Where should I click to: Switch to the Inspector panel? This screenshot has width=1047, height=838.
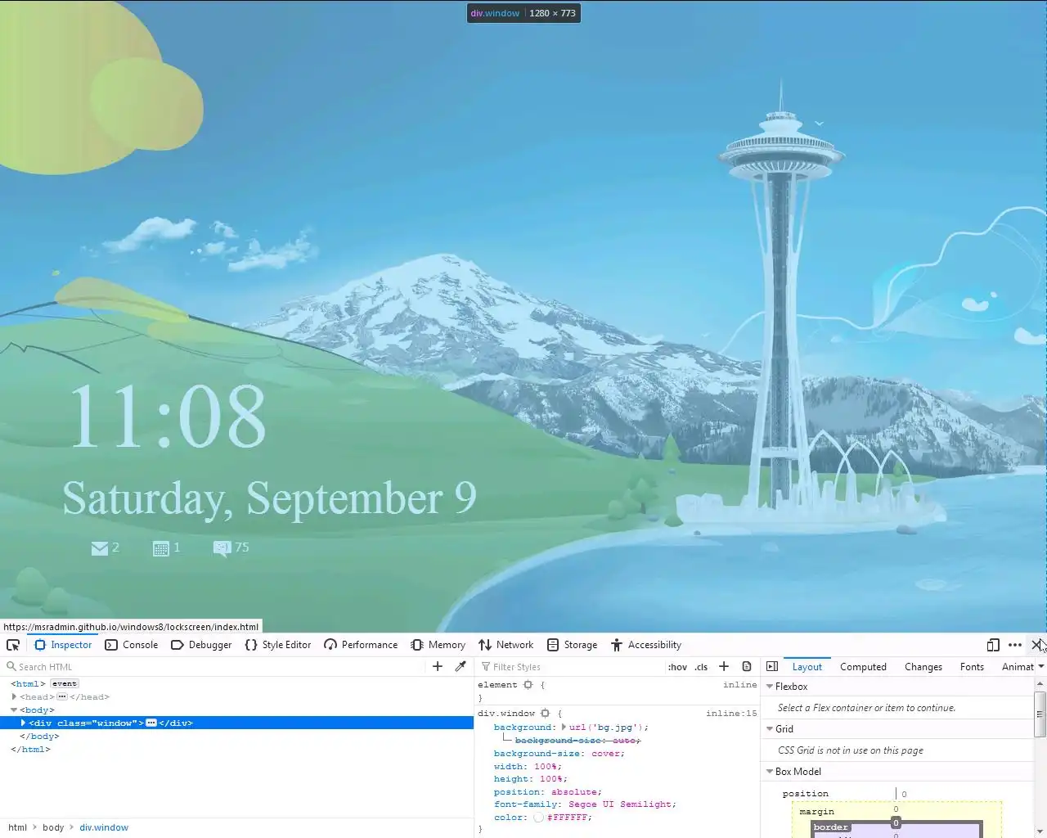[63, 645]
